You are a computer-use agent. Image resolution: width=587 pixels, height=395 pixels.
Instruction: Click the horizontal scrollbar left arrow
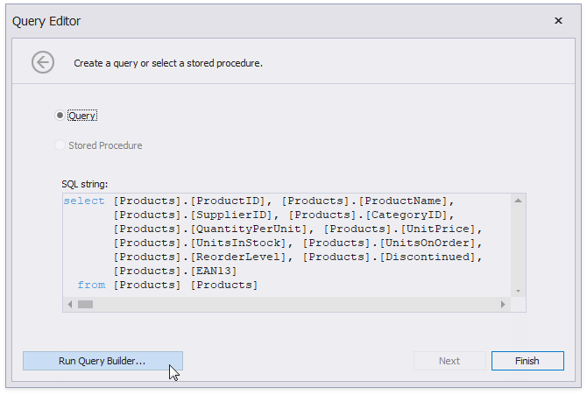(70, 305)
